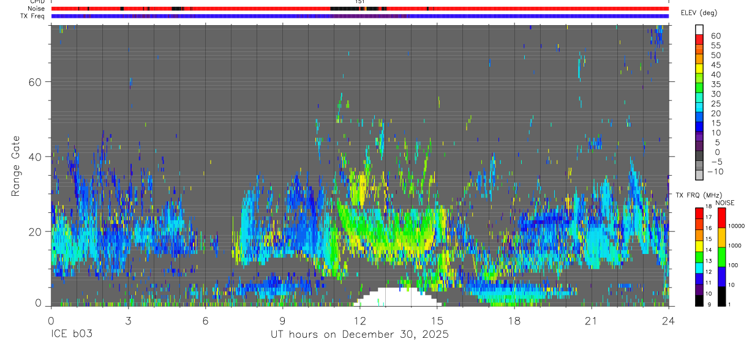The image size is (752, 347).
Task: Click the red 18 MHz band in TX FRQ legend
Action: coord(699,213)
